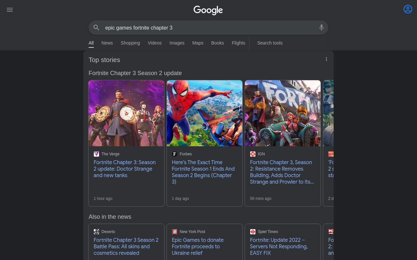This screenshot has height=260, width=417.
Task: Switch to the Shopping tab
Action: pyautogui.click(x=130, y=43)
